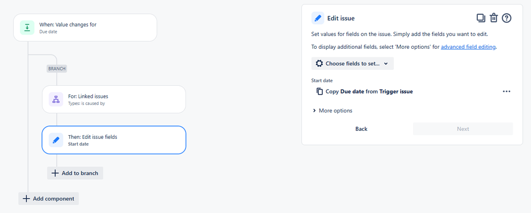Delete component with trash icon
This screenshot has height=213, width=531.
click(494, 18)
